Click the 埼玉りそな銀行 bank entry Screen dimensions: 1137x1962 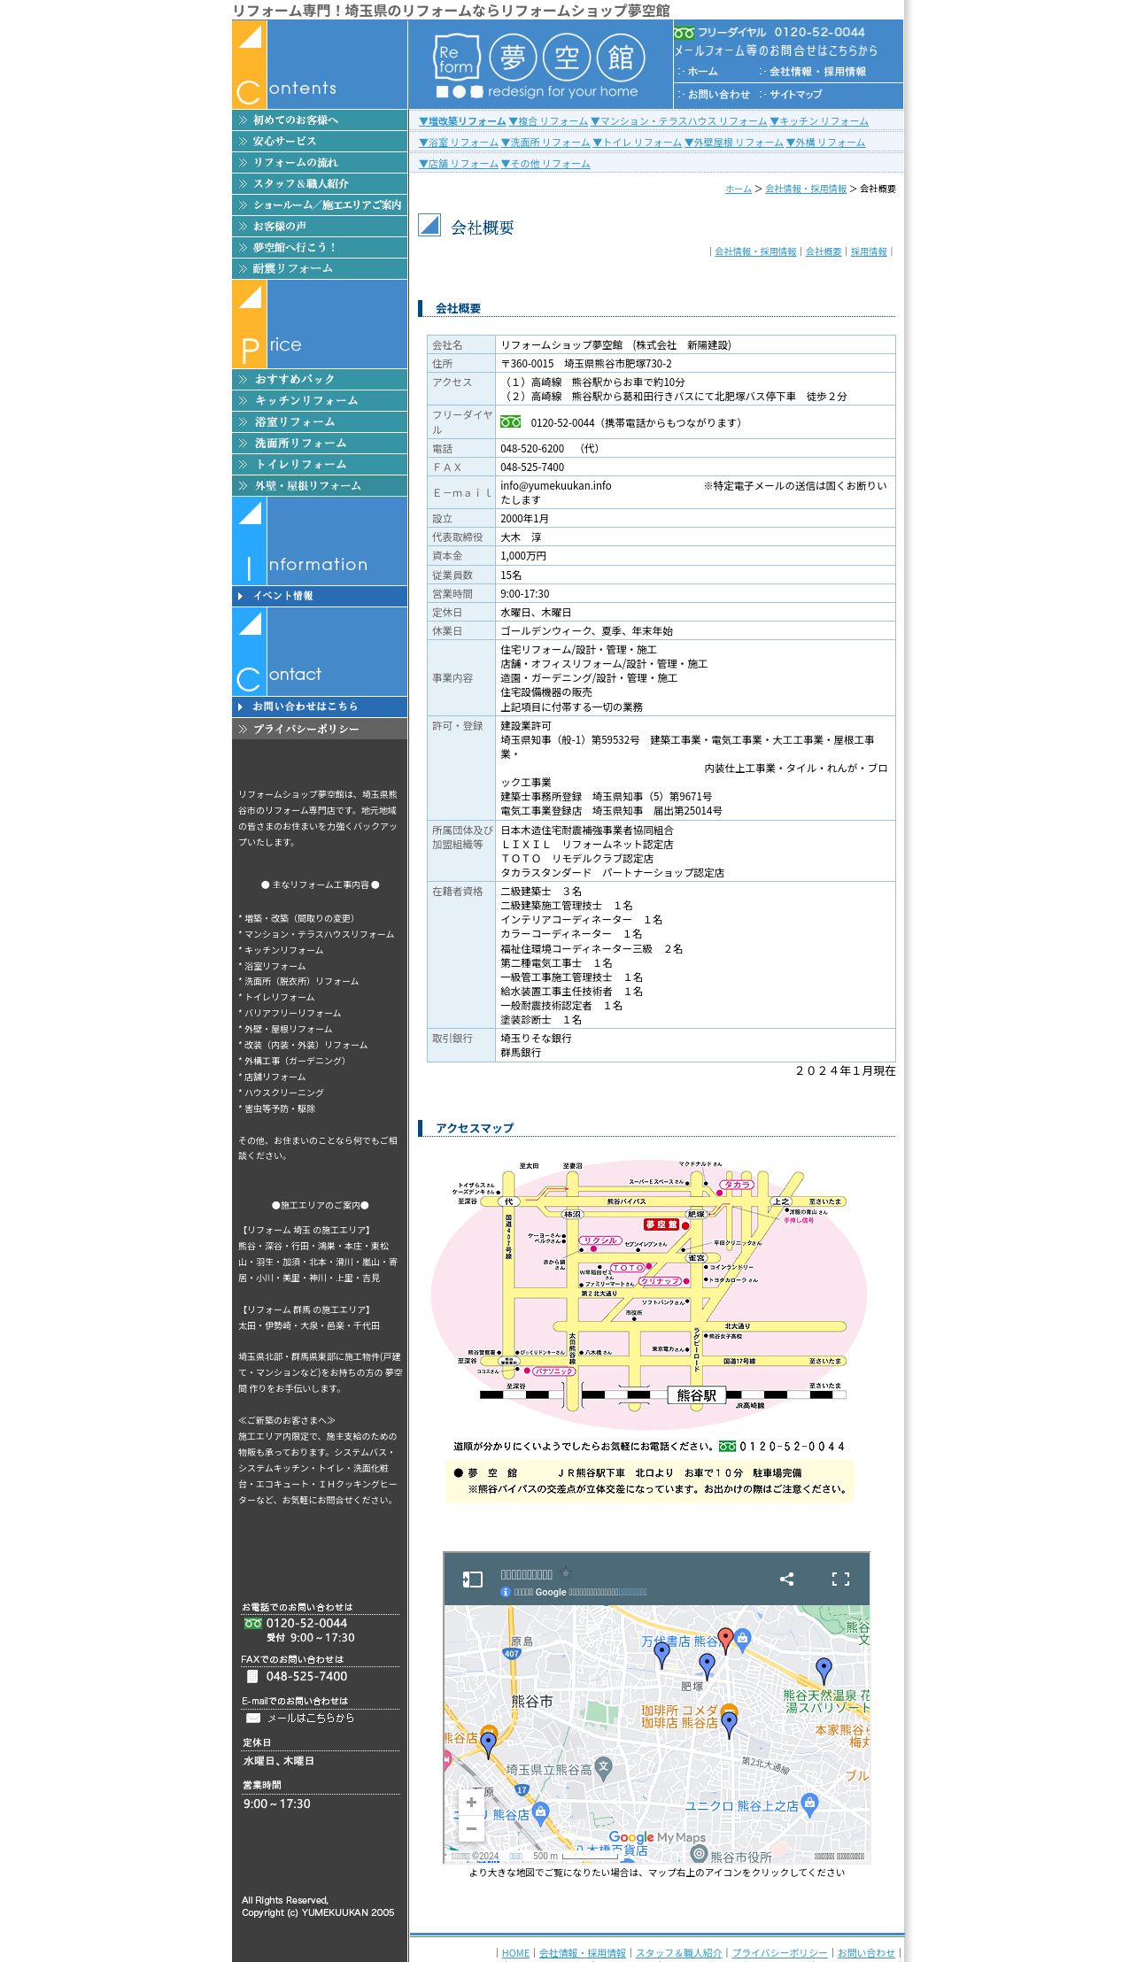pyautogui.click(x=536, y=1039)
